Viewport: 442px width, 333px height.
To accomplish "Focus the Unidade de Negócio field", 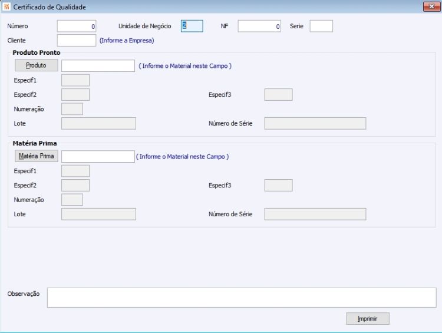I will pos(192,26).
